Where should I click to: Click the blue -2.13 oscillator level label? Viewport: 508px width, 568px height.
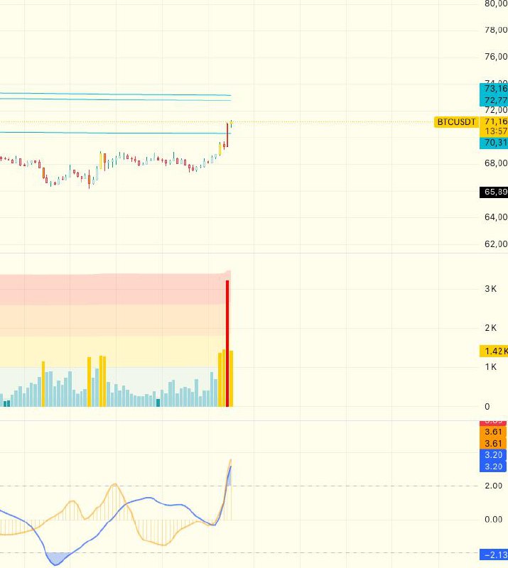point(495,555)
